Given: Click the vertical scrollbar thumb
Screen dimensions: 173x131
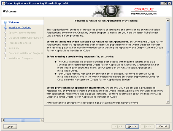Looking at the screenshot, I should (x=167, y=54).
